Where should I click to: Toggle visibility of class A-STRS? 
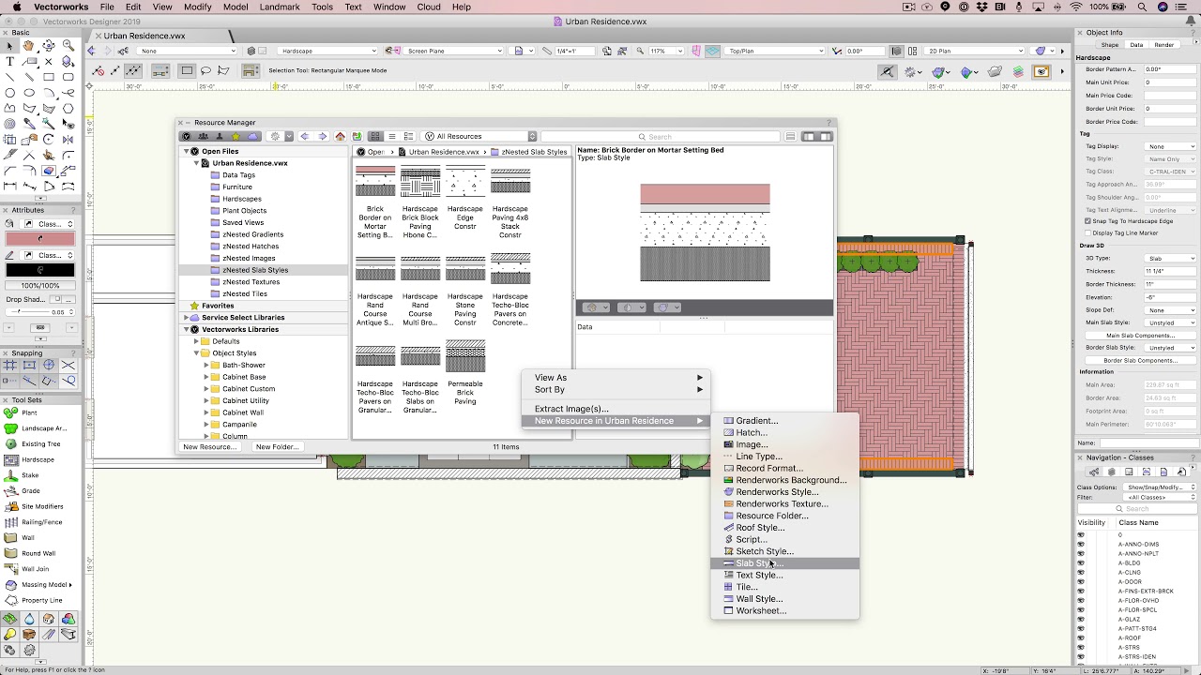point(1081,647)
